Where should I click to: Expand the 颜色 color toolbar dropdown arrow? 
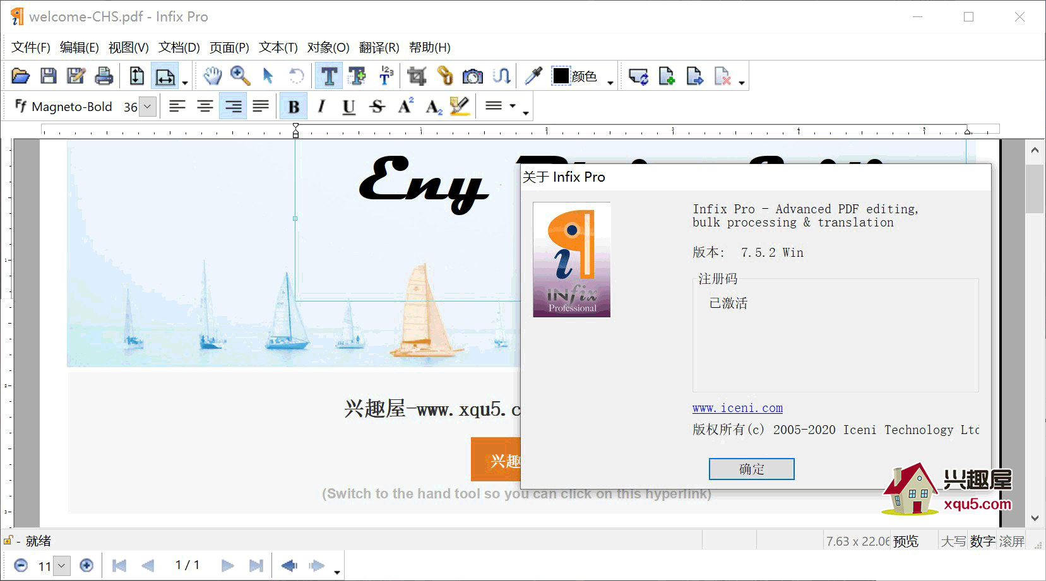(x=610, y=83)
